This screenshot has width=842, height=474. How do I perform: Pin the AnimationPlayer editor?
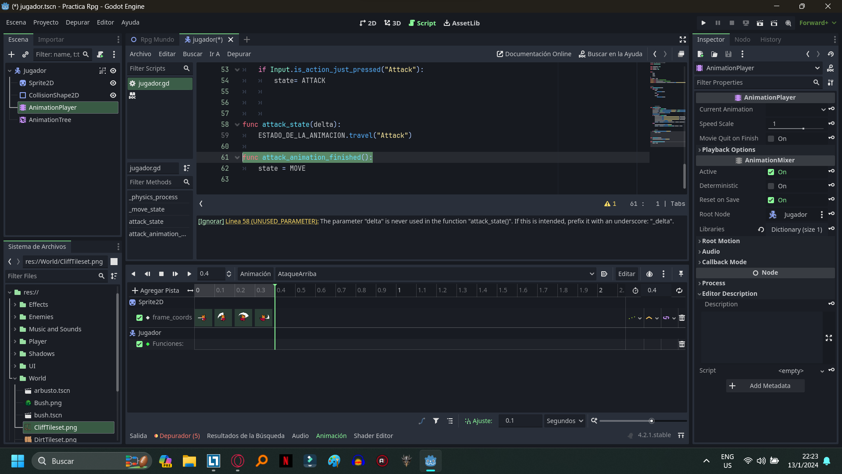(x=681, y=274)
